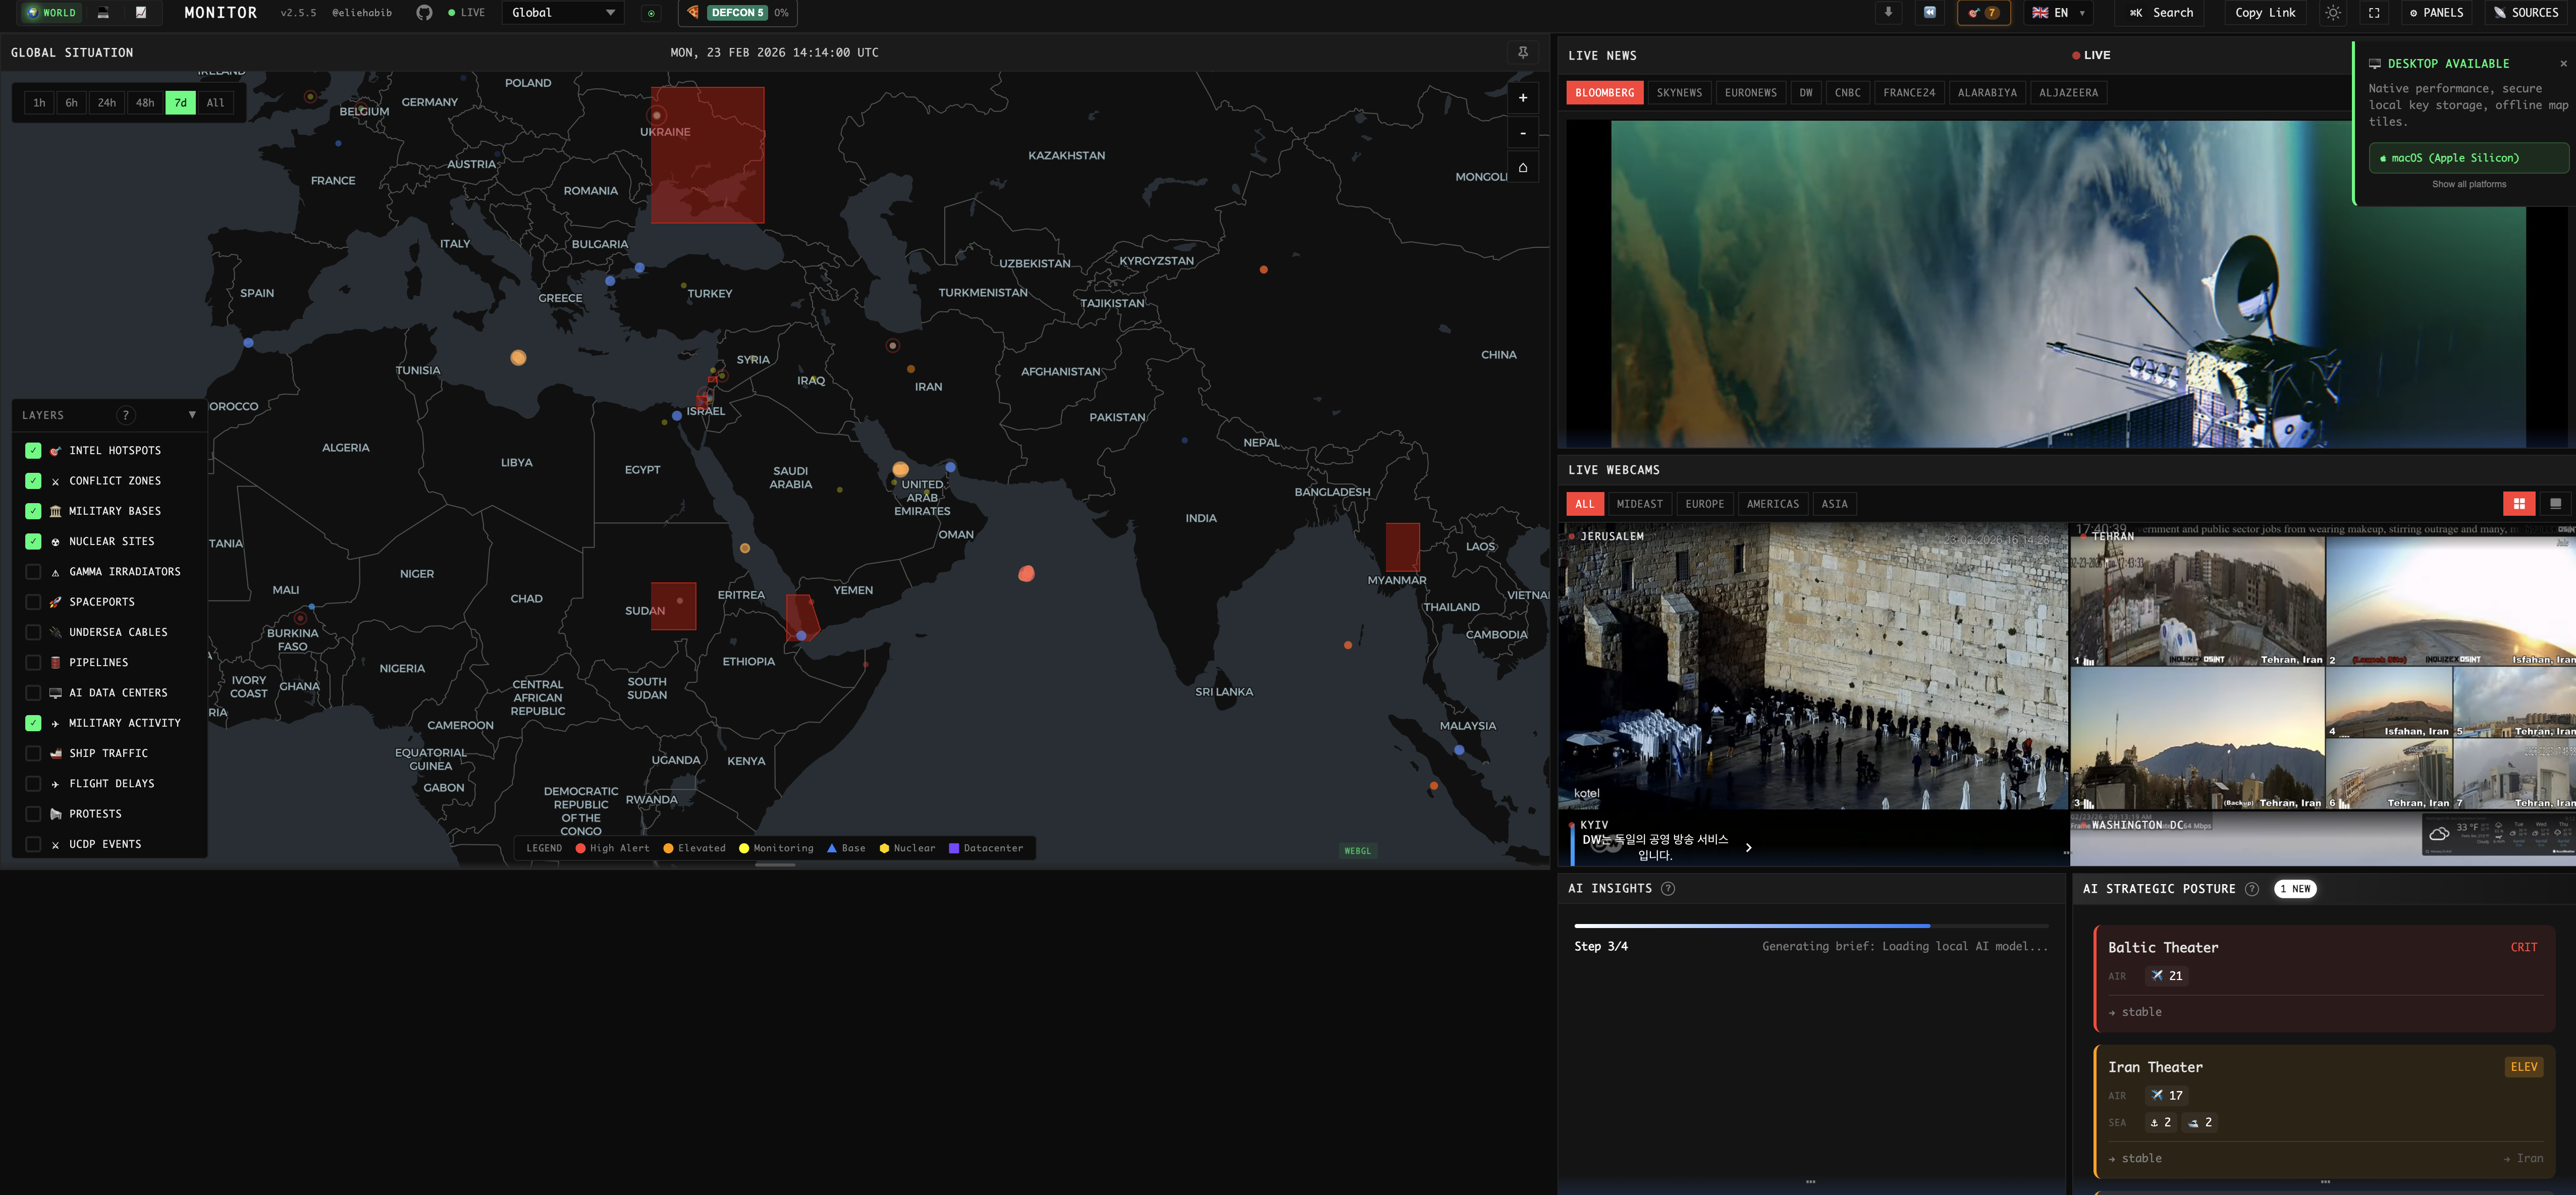2576x1195 pixels.
Task: Filter webcams by Europe tab
Action: tap(1704, 504)
